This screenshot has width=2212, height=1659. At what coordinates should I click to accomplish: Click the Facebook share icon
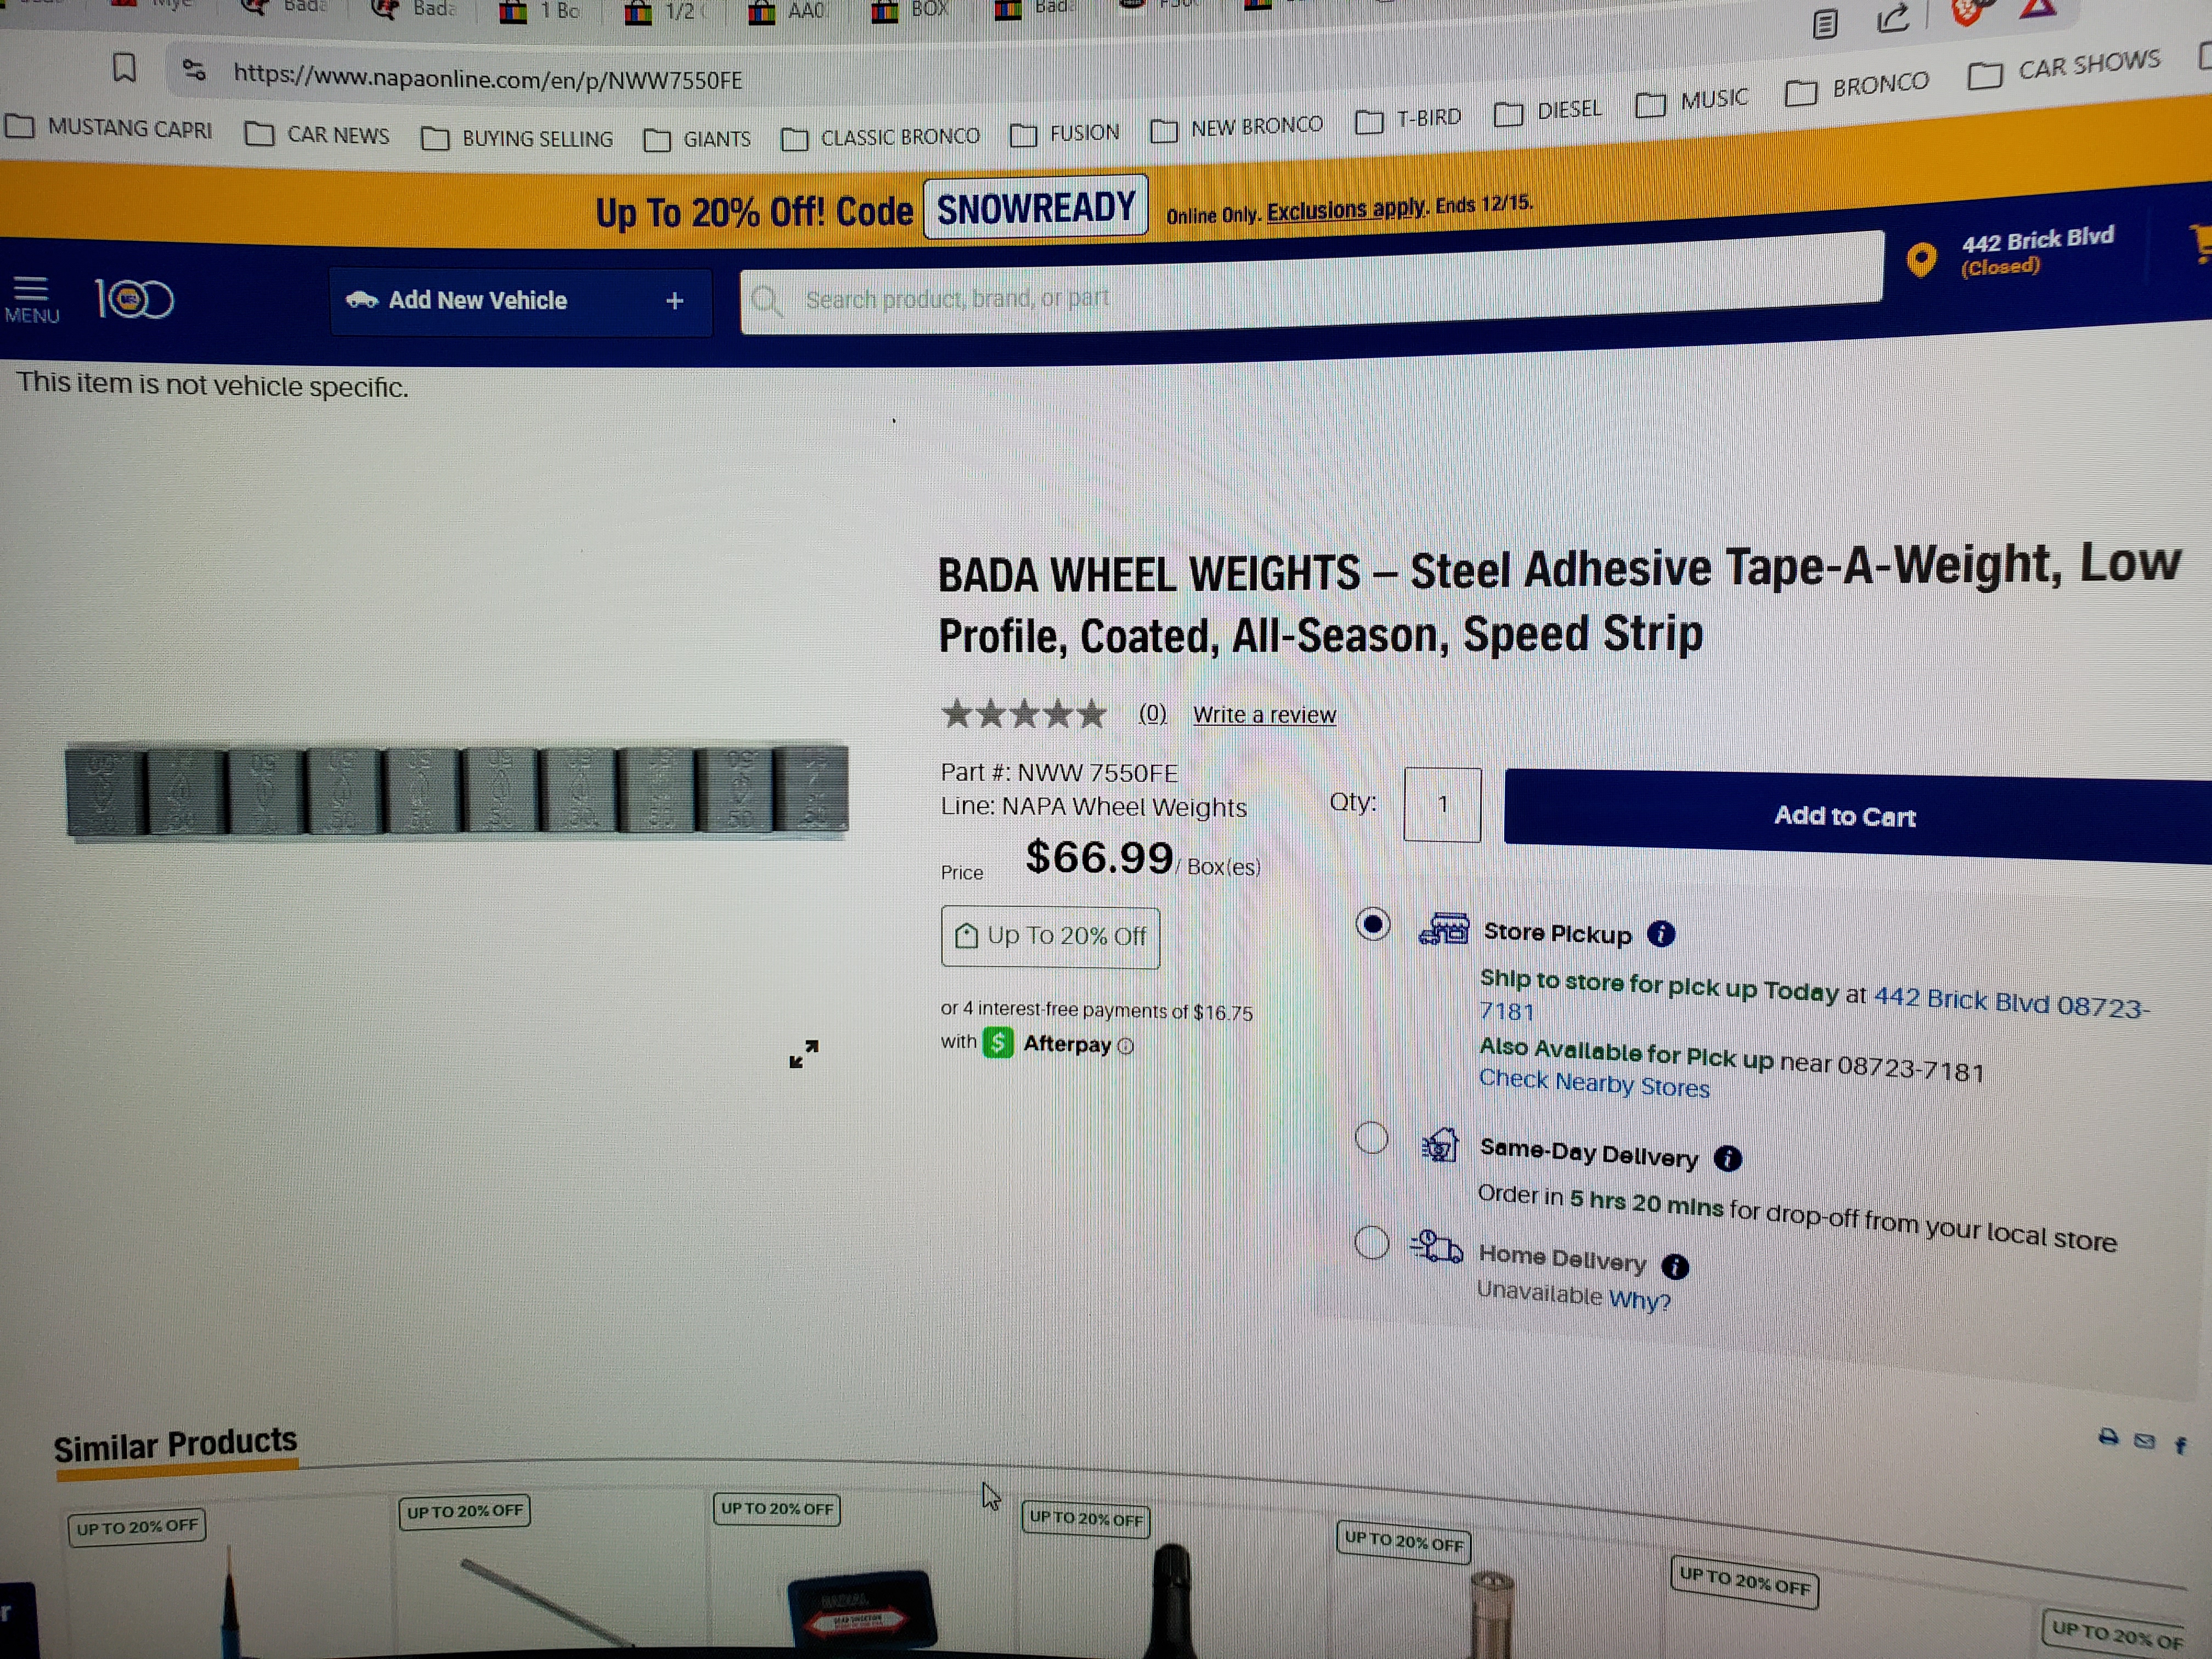[x=2180, y=1445]
